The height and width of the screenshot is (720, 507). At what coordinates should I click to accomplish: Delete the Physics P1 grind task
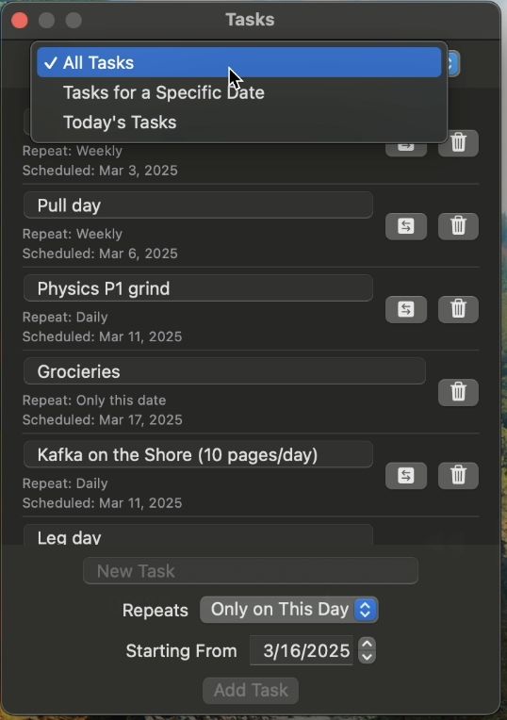458,309
